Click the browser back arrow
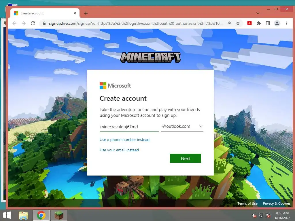295x221 pixels. (14, 23)
